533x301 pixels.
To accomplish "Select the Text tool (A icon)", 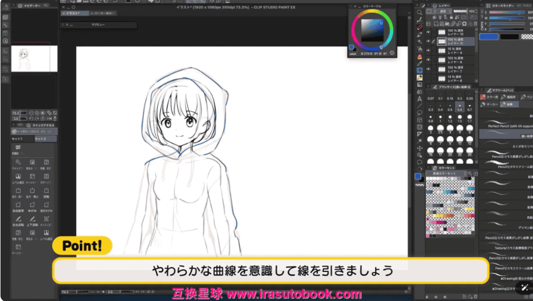I will pos(420,98).
